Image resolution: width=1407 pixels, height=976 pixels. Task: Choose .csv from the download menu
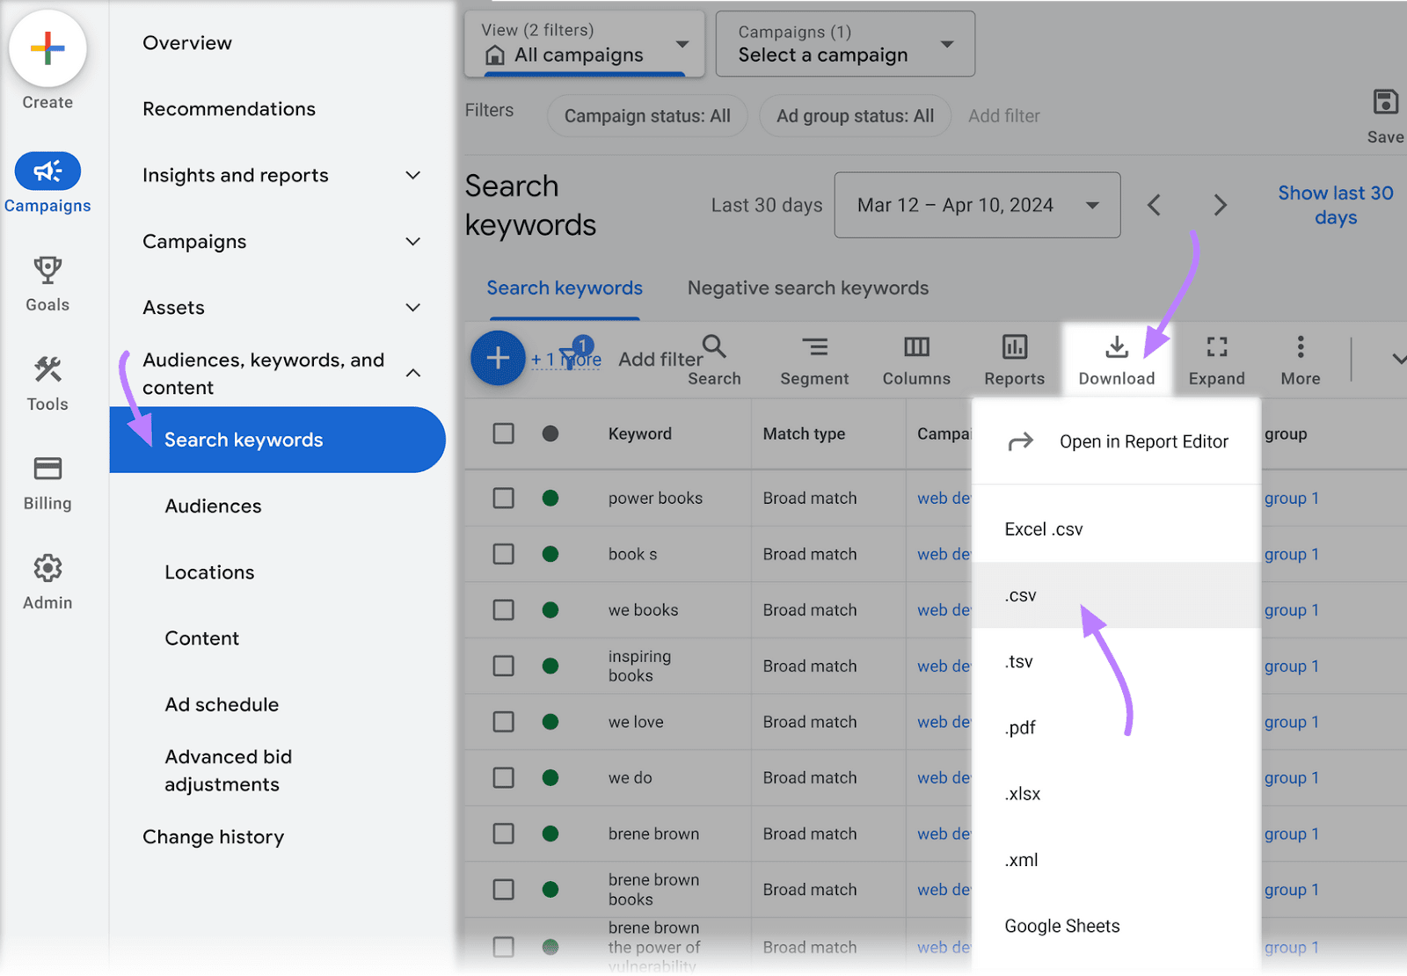1021,595
